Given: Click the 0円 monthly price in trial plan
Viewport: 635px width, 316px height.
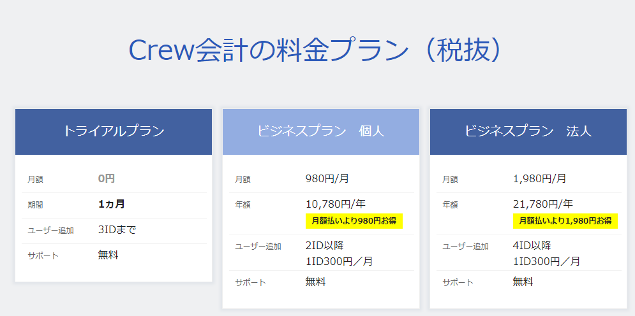Looking at the screenshot, I should (107, 179).
